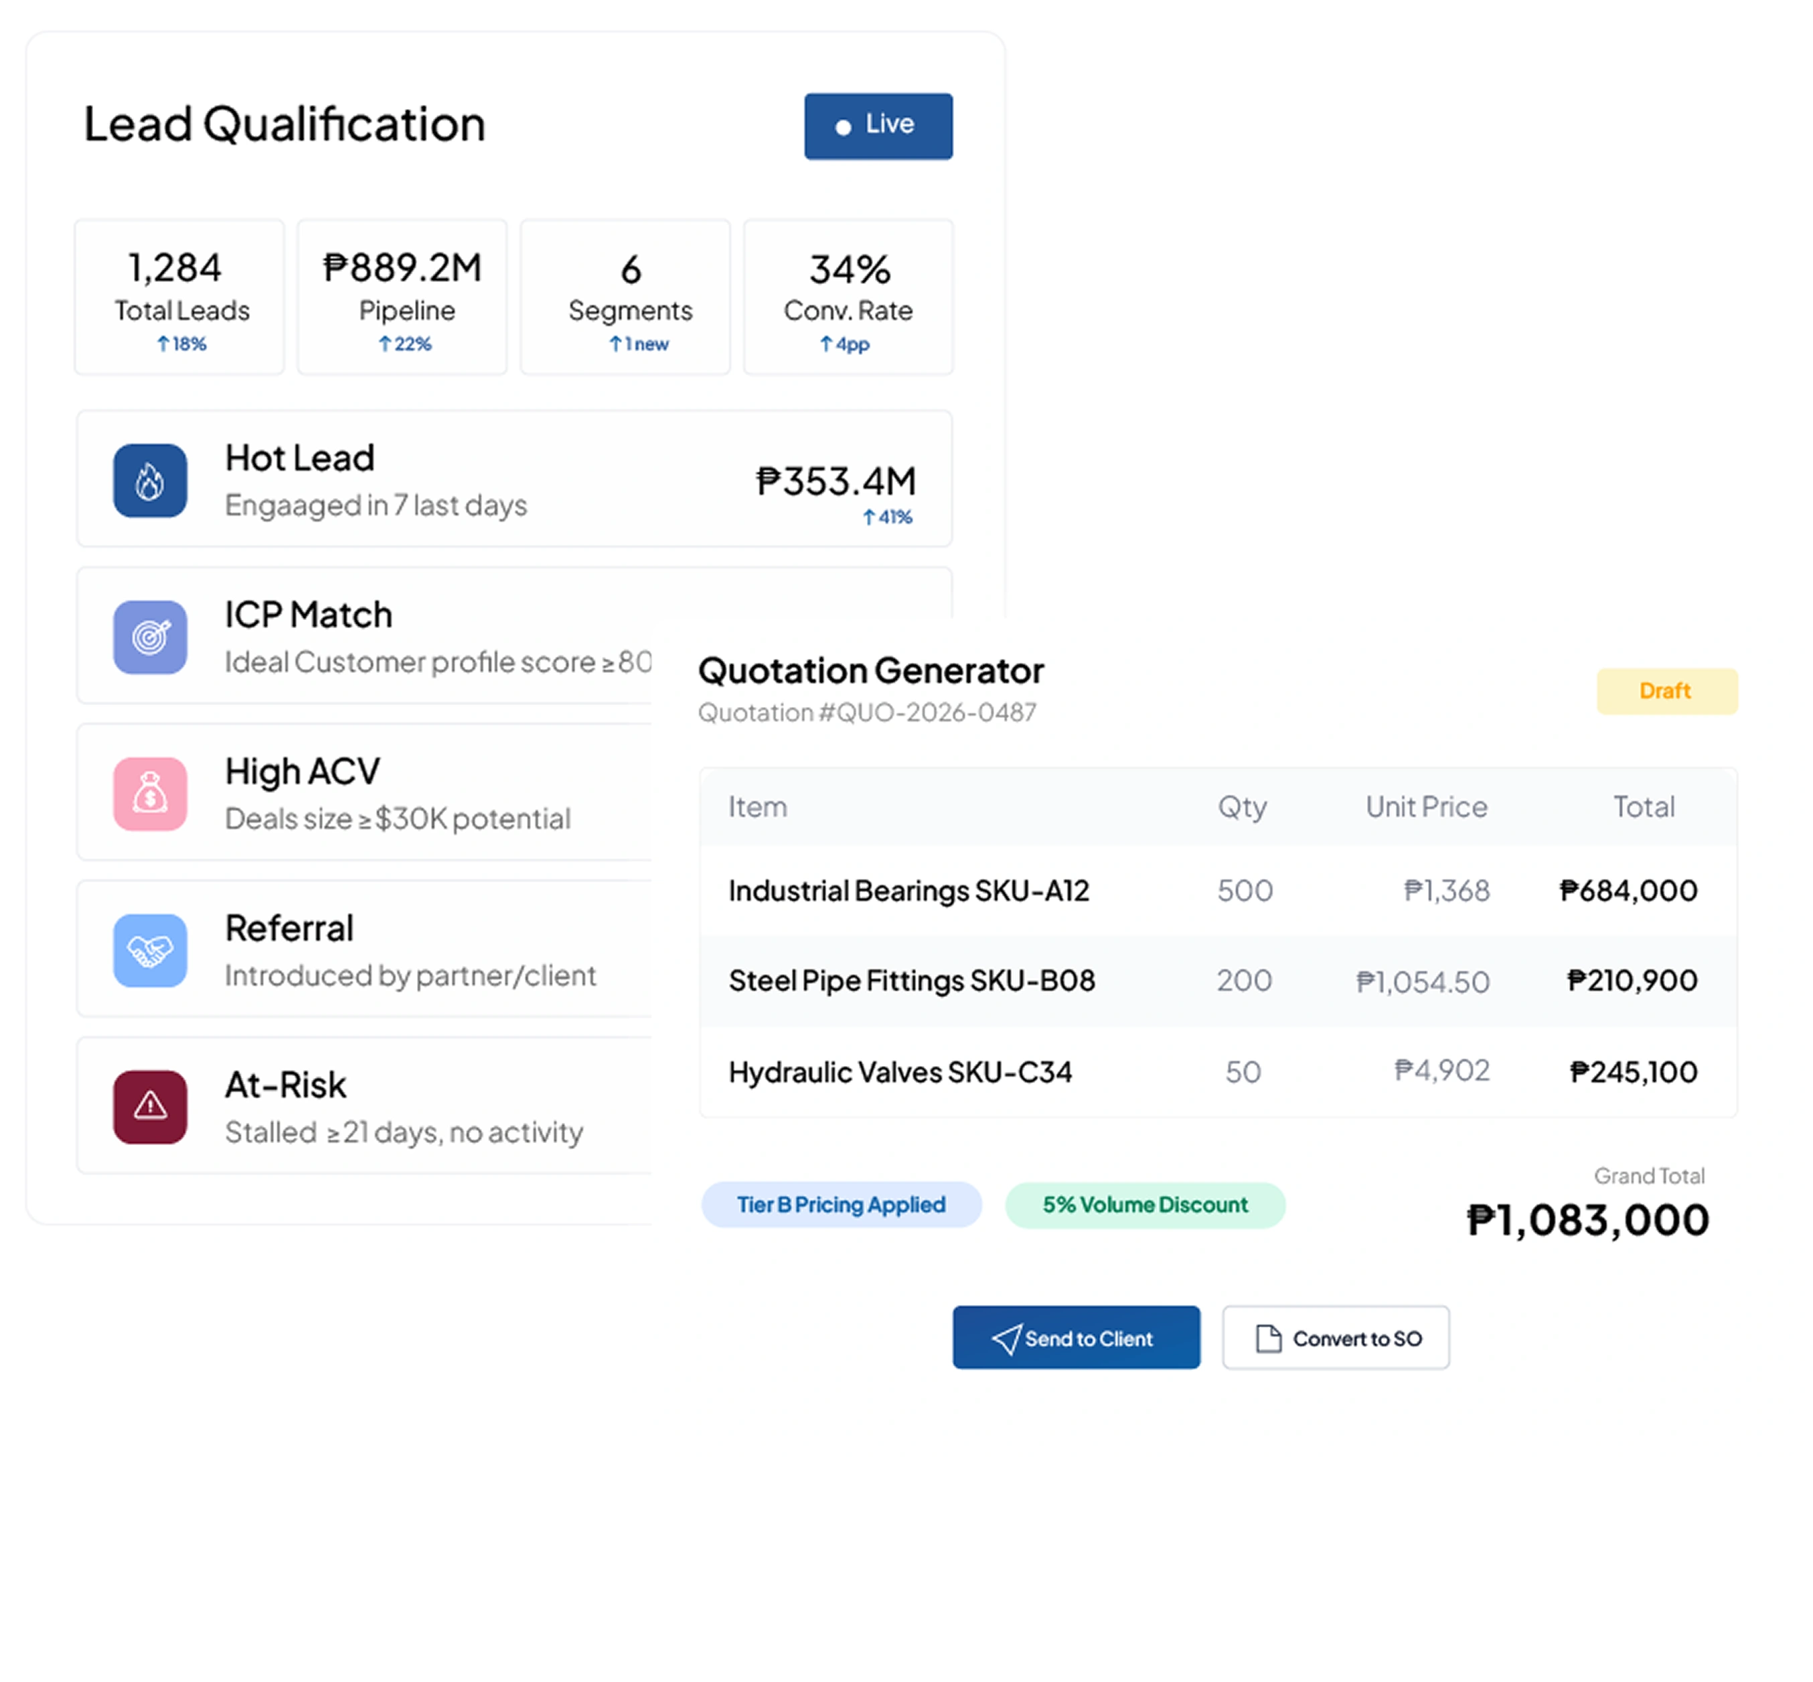
Task: Click the Total column header
Action: click(1644, 806)
